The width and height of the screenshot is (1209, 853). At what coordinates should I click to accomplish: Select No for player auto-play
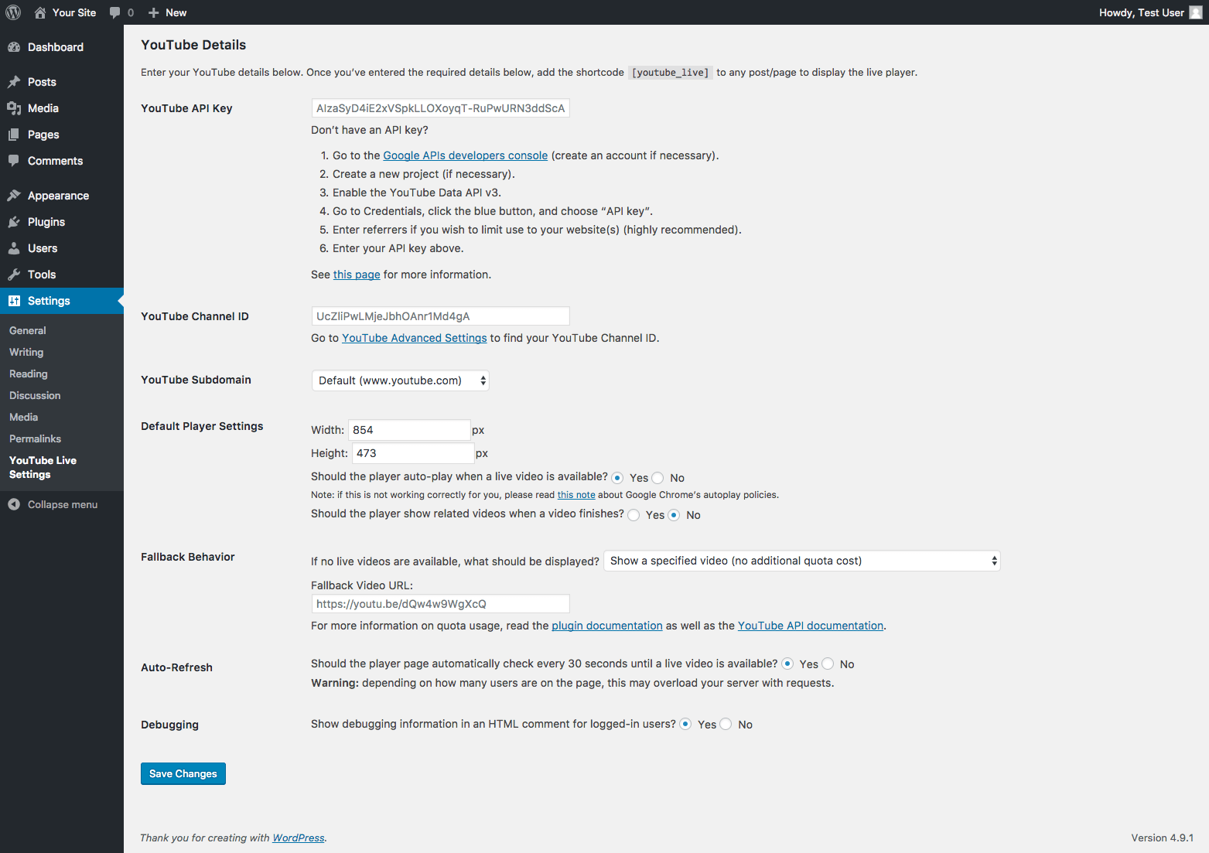click(x=658, y=478)
